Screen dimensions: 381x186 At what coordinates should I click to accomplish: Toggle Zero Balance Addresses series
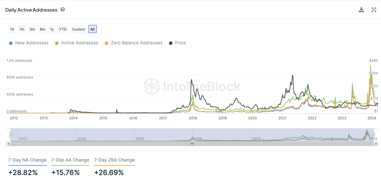(134, 43)
